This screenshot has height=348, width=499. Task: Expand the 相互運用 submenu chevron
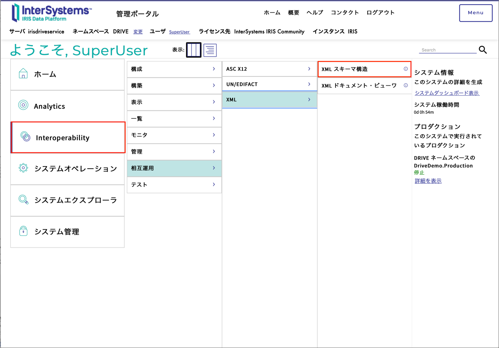[x=214, y=168]
